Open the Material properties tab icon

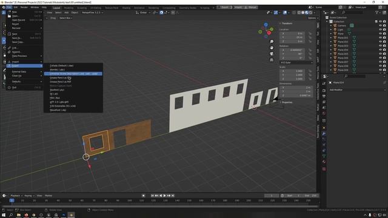point(324,162)
